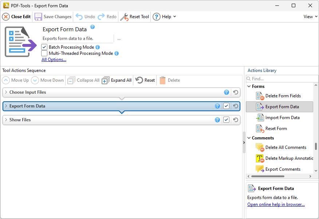The width and height of the screenshot is (319, 219).
Task: Expand the Show Files step
Action: tap(6, 120)
